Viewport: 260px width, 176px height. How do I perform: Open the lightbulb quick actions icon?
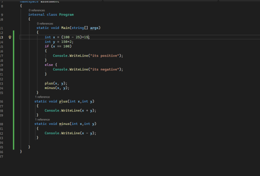coord(10,37)
